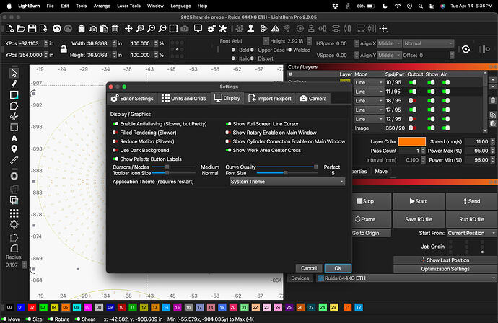Click the Delete trash can toolbar icon

(115, 29)
